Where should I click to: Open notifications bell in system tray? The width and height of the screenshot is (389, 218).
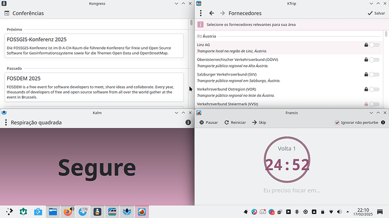pyautogui.click(x=246, y=212)
